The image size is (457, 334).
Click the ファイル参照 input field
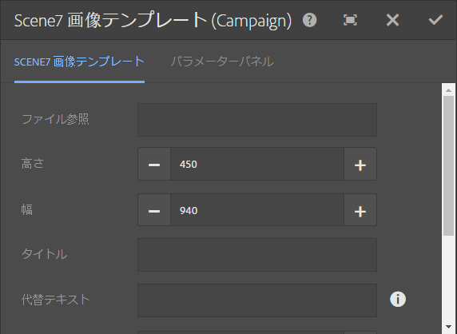257,120
